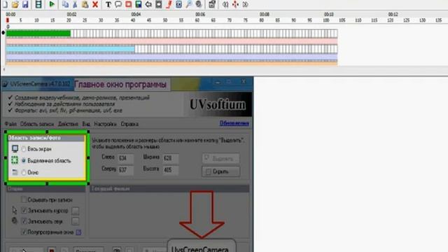Click the Скрыть button
The width and height of the screenshot is (448, 252).
point(221,171)
